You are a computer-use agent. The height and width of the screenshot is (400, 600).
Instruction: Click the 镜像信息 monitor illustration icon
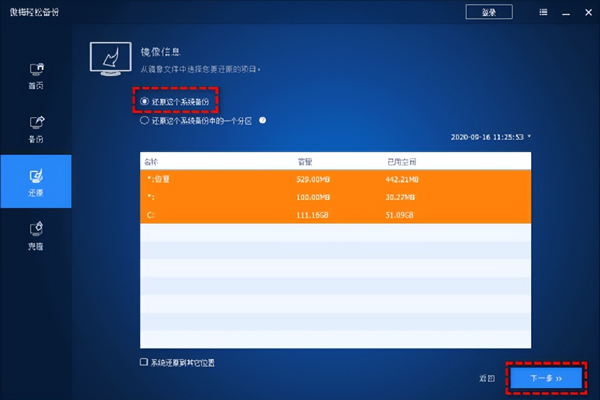coord(110,59)
